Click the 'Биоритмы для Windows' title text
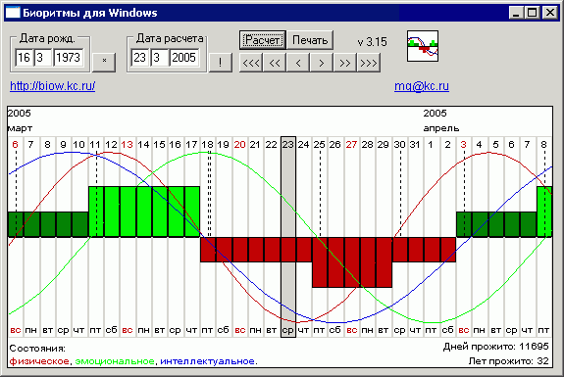The height and width of the screenshot is (377, 564). pyautogui.click(x=90, y=13)
